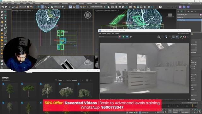The image size is (202, 114).
Task: Switch asset browser to list view
Action: [x=91, y=80]
